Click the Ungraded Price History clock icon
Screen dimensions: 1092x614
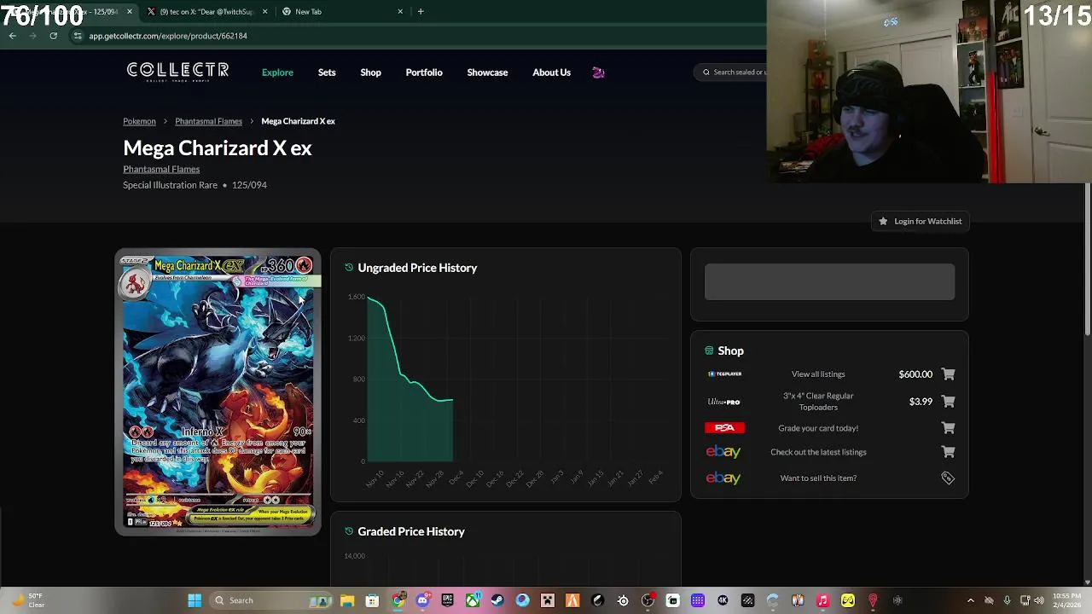pos(349,268)
